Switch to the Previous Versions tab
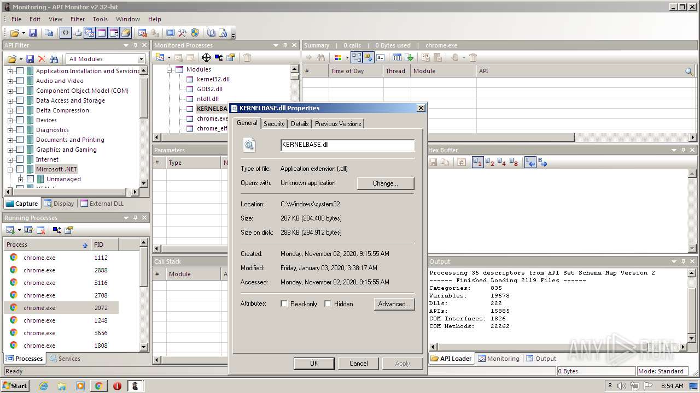 click(338, 124)
